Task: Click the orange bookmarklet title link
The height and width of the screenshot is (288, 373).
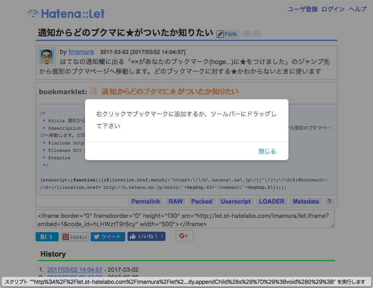Action: click(170, 91)
